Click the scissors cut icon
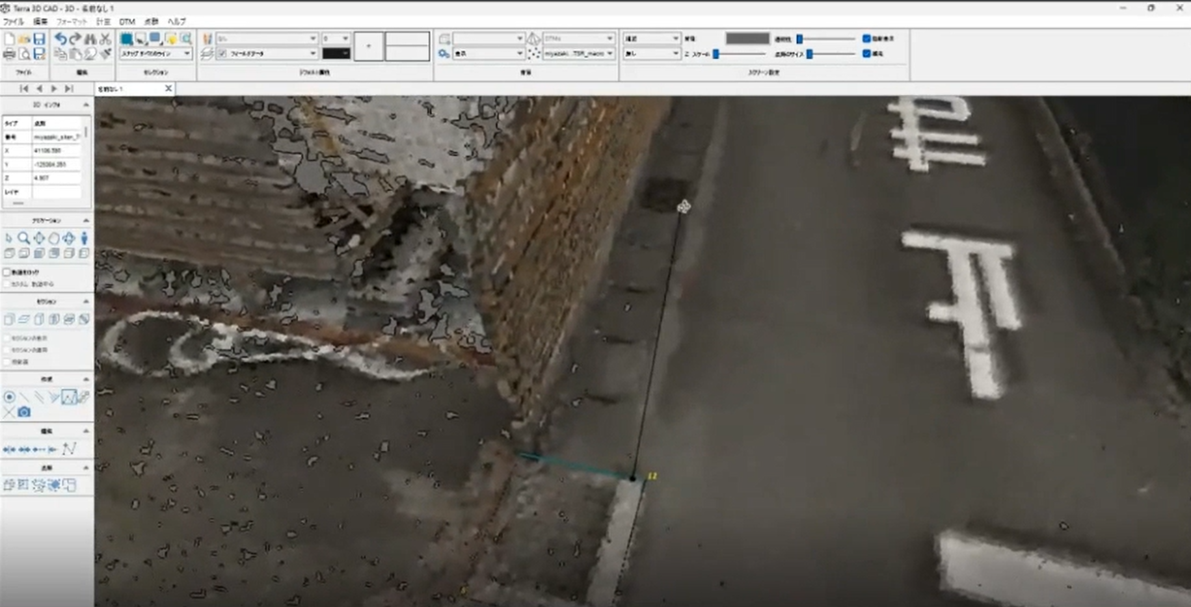Image resolution: width=1191 pixels, height=607 pixels. (105, 39)
